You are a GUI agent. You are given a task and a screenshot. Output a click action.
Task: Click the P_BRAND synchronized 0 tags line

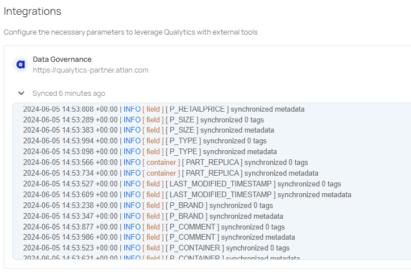pyautogui.click(x=148, y=206)
